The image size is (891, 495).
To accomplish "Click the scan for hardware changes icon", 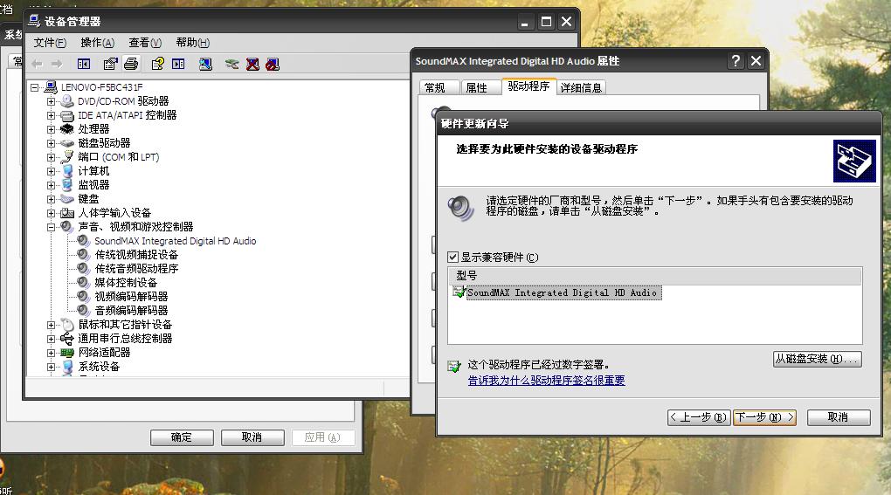I will pos(205,64).
